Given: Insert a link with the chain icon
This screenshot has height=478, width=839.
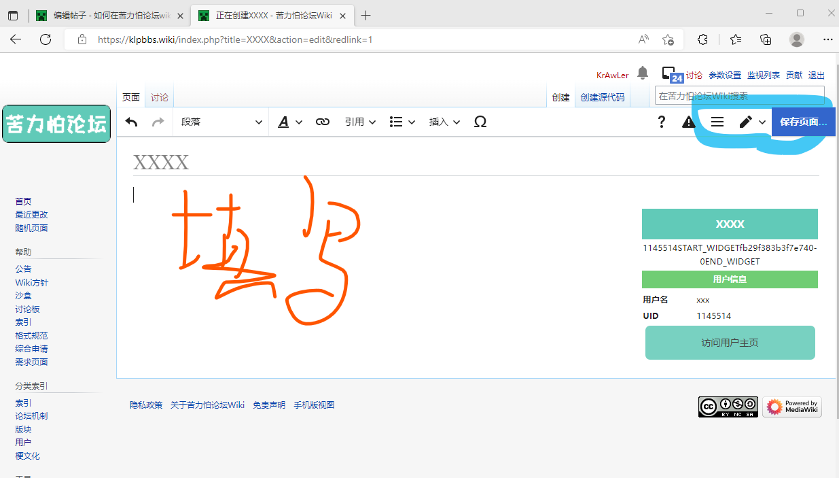Looking at the screenshot, I should (323, 122).
